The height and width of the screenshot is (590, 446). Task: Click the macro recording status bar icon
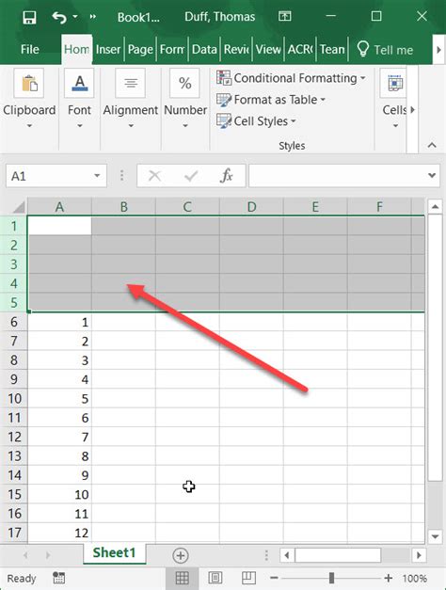pyautogui.click(x=58, y=578)
